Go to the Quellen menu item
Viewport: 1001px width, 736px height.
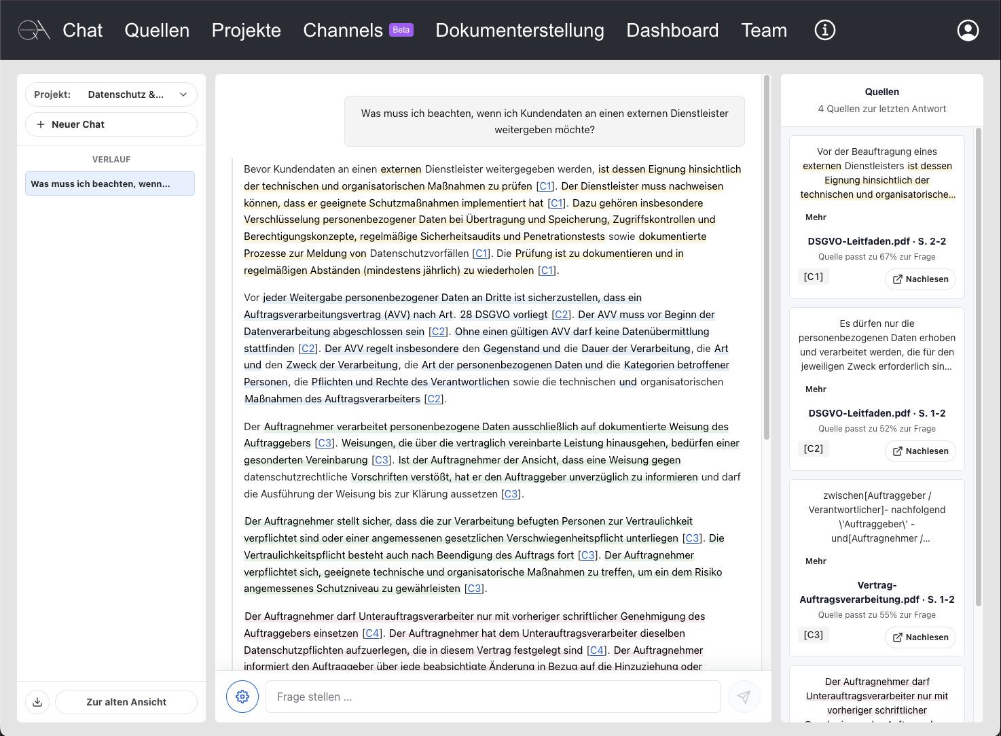click(x=157, y=30)
